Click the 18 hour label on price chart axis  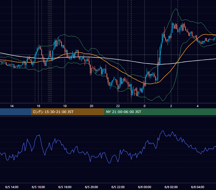click(x=65, y=106)
